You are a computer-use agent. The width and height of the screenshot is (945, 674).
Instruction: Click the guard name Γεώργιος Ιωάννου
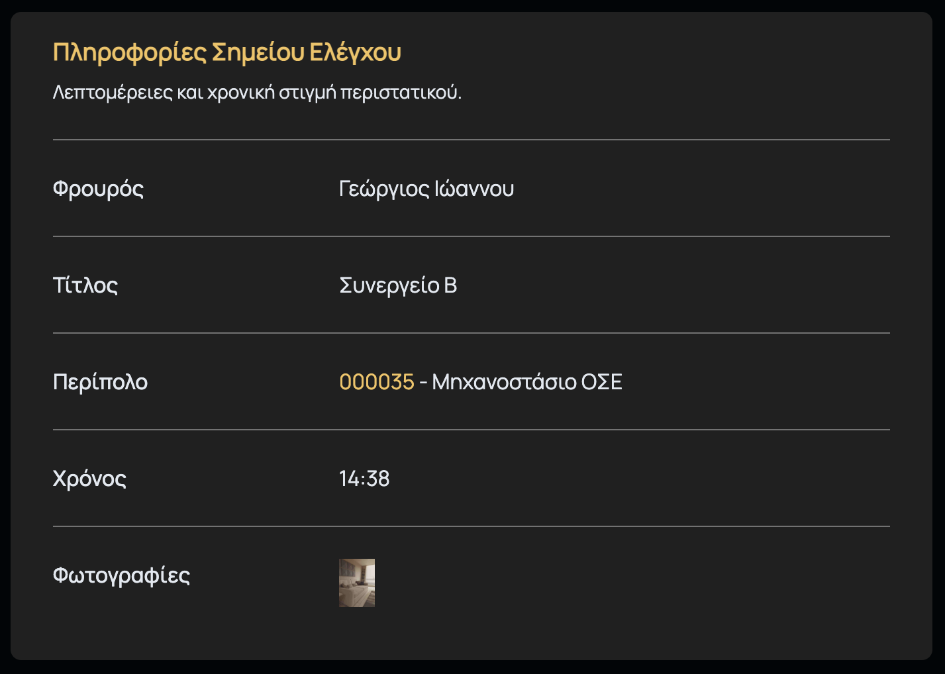coord(426,189)
